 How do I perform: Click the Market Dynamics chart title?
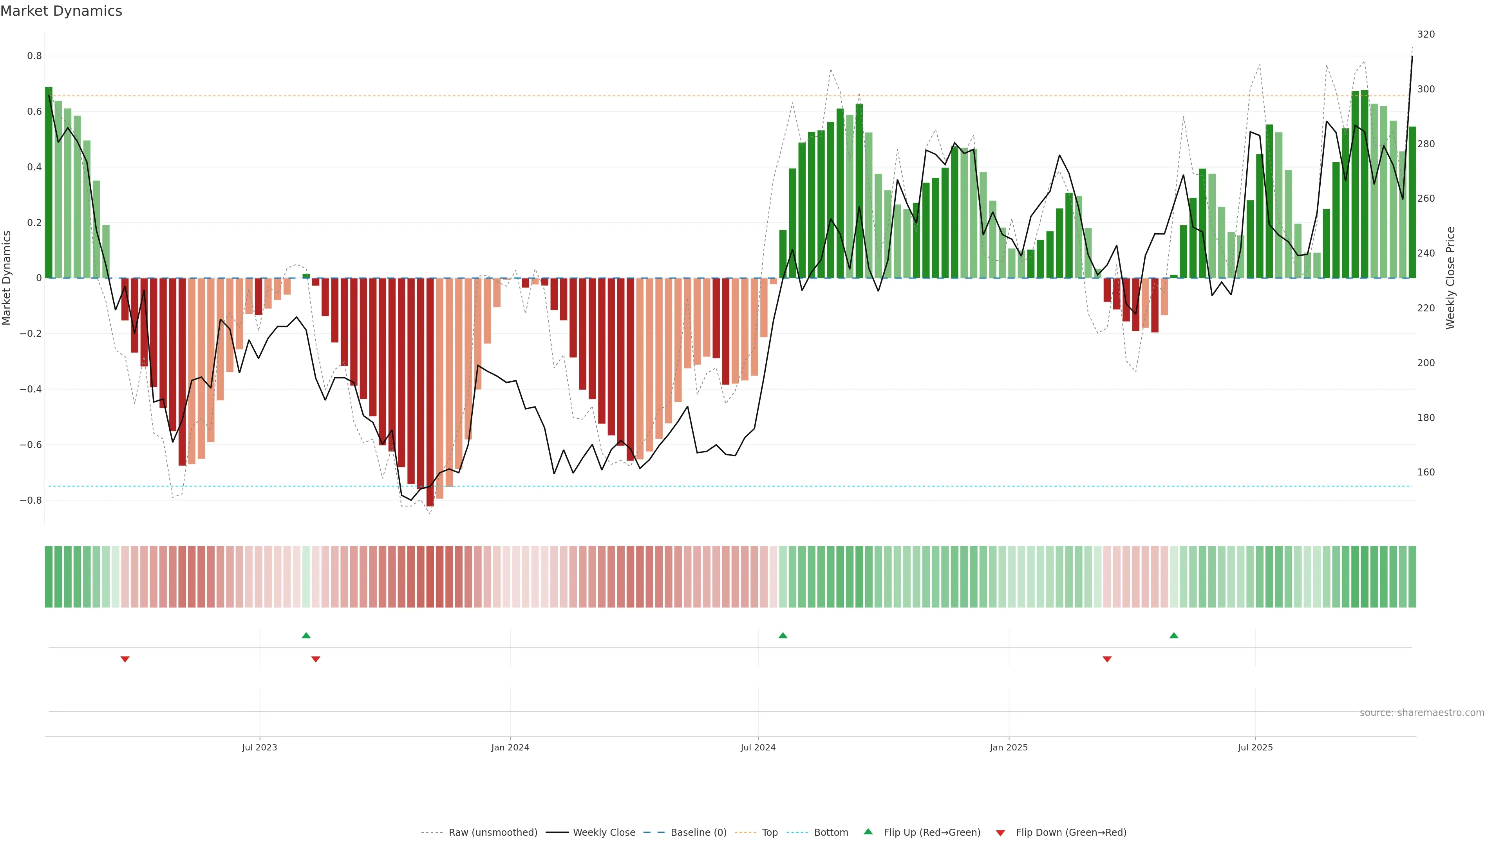[x=61, y=11]
